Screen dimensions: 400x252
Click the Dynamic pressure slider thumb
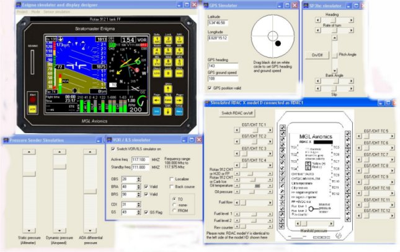tap(60, 167)
